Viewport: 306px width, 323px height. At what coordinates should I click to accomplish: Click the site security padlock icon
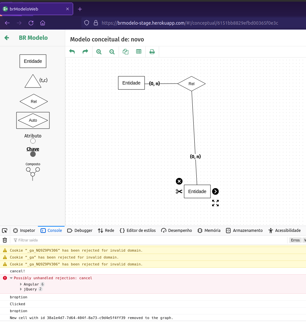[x=96, y=23]
